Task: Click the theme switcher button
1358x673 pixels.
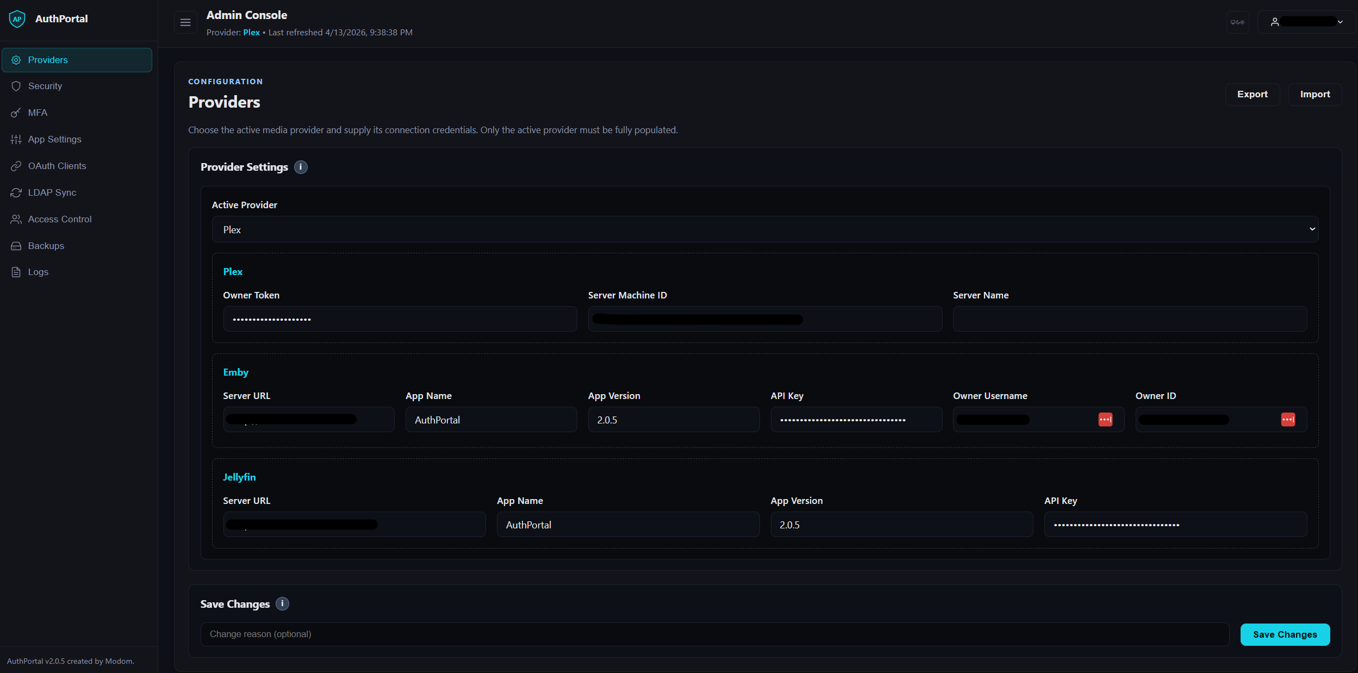Action: (1237, 22)
